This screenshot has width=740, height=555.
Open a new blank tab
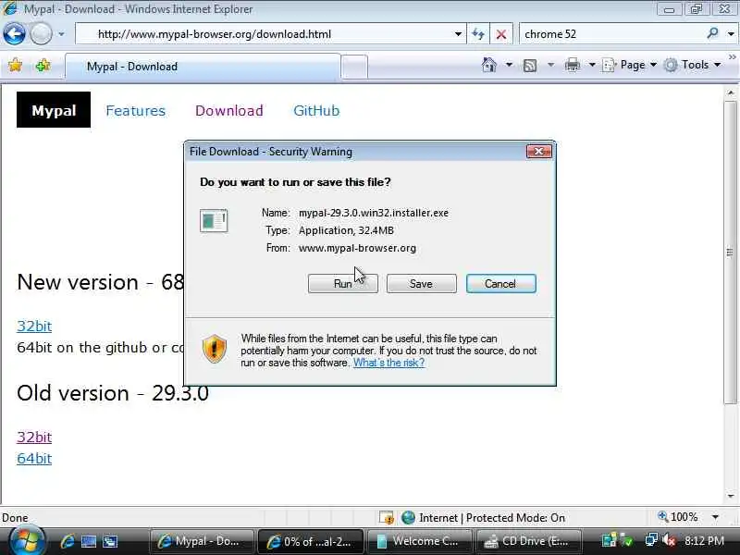(x=354, y=67)
